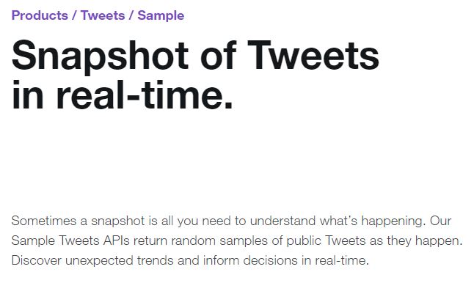This screenshot has width=474, height=283.
Task: Go to the Tweets breadcrumb link
Action: [103, 15]
